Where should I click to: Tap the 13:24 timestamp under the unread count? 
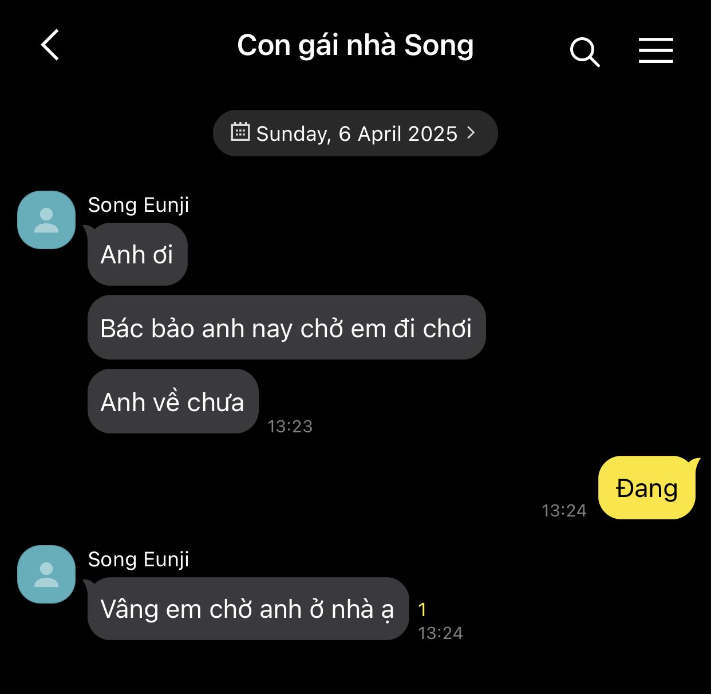440,633
